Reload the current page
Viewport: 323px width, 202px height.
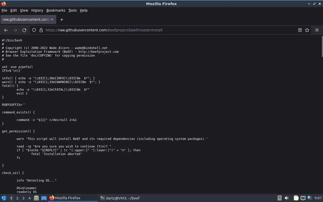click(x=24, y=30)
